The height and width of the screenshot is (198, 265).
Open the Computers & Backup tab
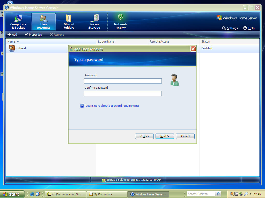[18, 22]
